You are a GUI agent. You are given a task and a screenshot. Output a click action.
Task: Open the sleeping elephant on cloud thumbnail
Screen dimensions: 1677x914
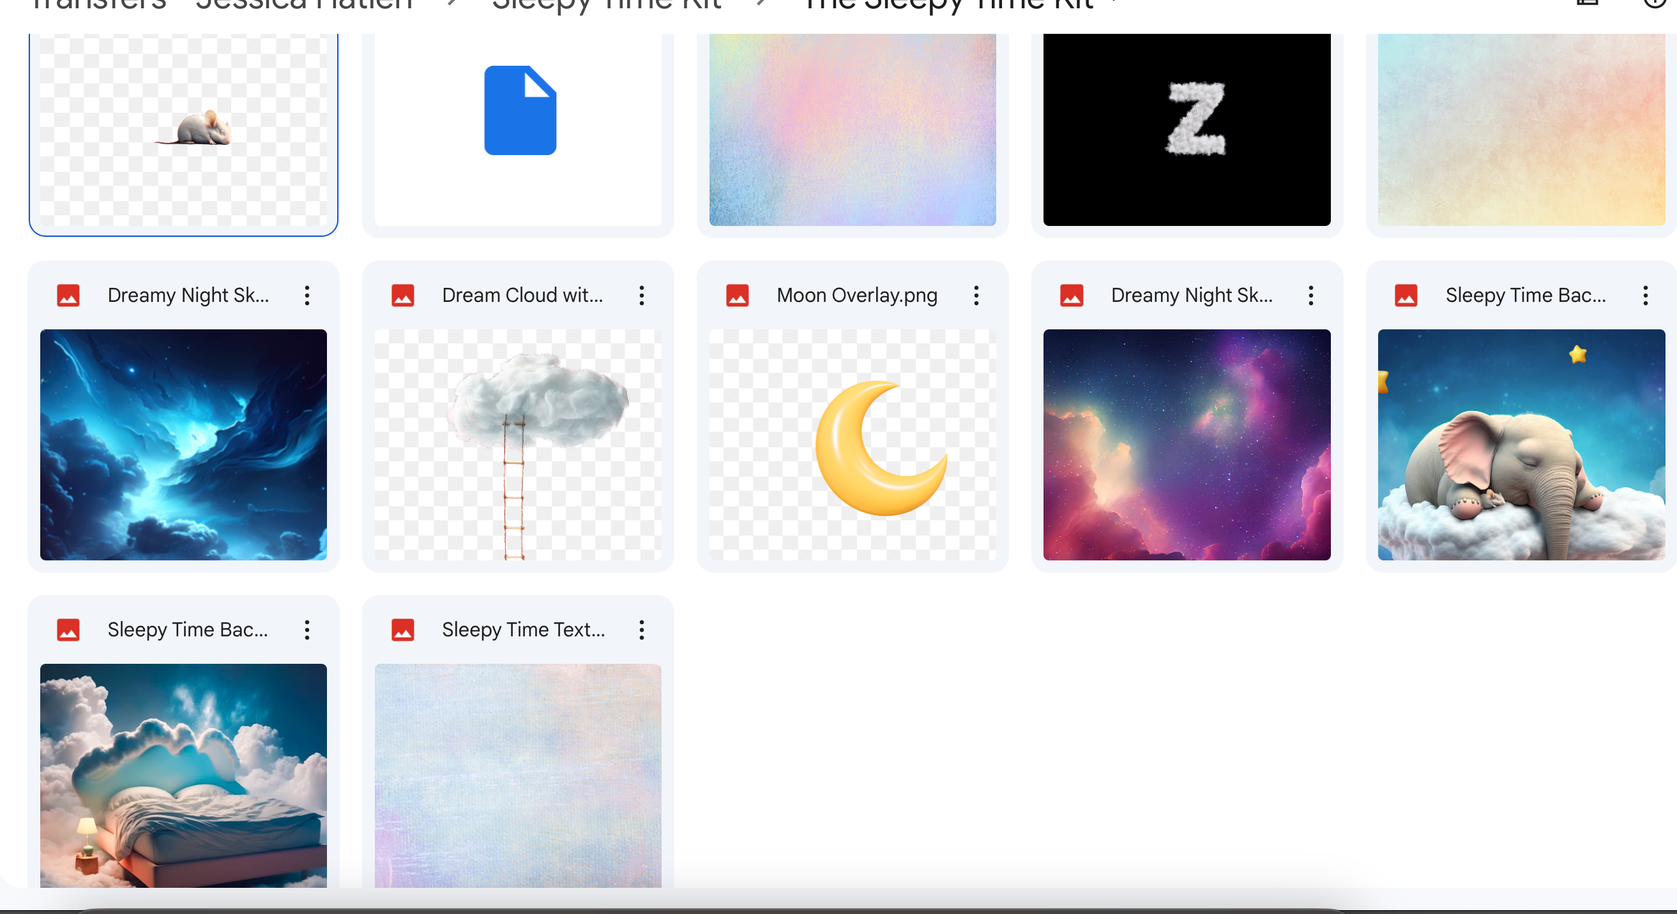1521,445
